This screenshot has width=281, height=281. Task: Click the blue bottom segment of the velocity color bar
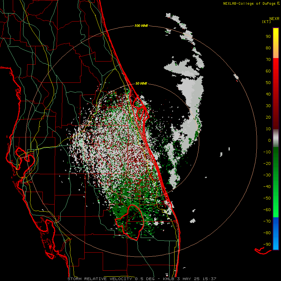point(276,234)
